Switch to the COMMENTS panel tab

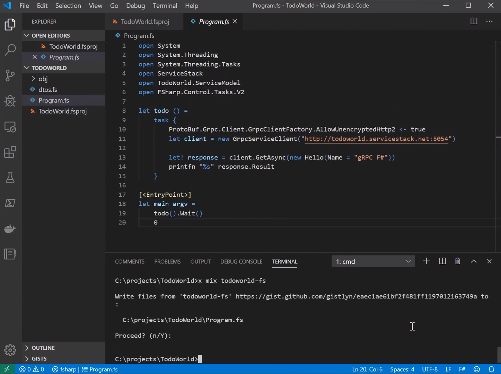point(130,261)
